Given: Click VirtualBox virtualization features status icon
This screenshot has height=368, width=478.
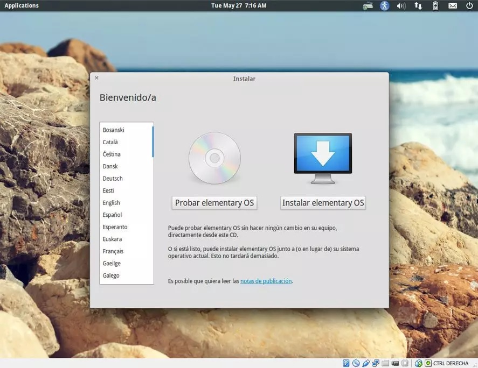Looking at the screenshot, I should pyautogui.click(x=405, y=363).
